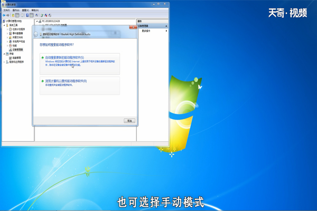
Task: Open the 操作(A) menu
Action: click(16, 11)
